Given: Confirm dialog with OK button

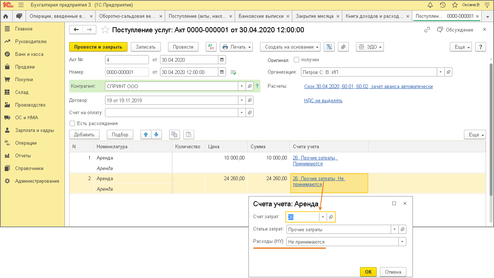Looking at the screenshot, I should pos(368,272).
